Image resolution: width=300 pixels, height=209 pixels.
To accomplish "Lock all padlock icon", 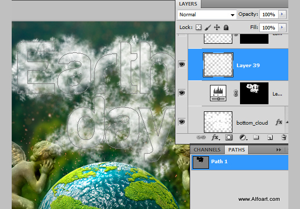I will pos(226,27).
